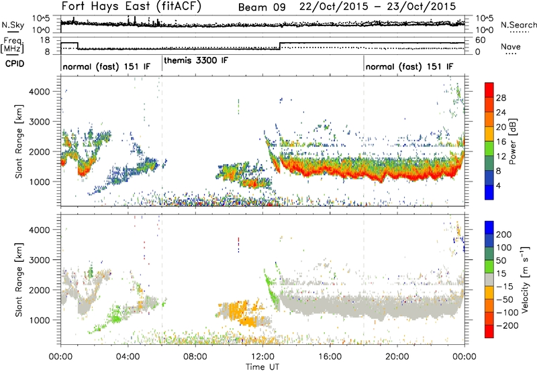Click the "1000" range tick of the power panel
The width and height of the screenshot is (537, 371).
coord(39,181)
